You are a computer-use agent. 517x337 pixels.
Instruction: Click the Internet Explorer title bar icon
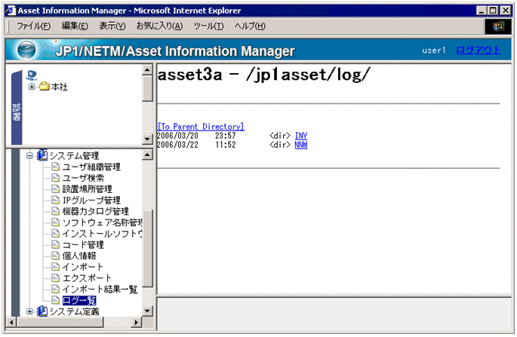coord(11,11)
